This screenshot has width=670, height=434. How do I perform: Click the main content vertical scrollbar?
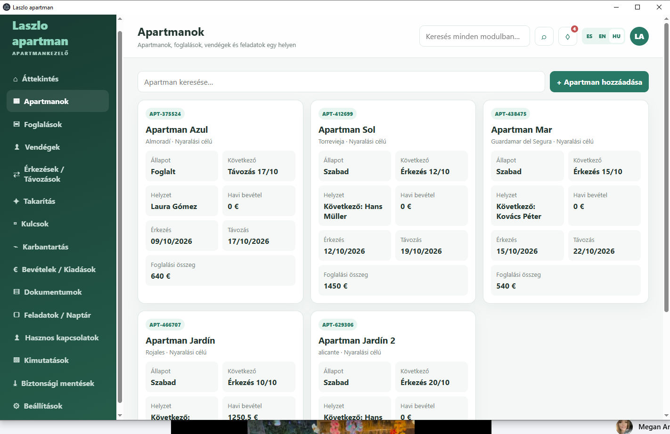(x=666, y=167)
